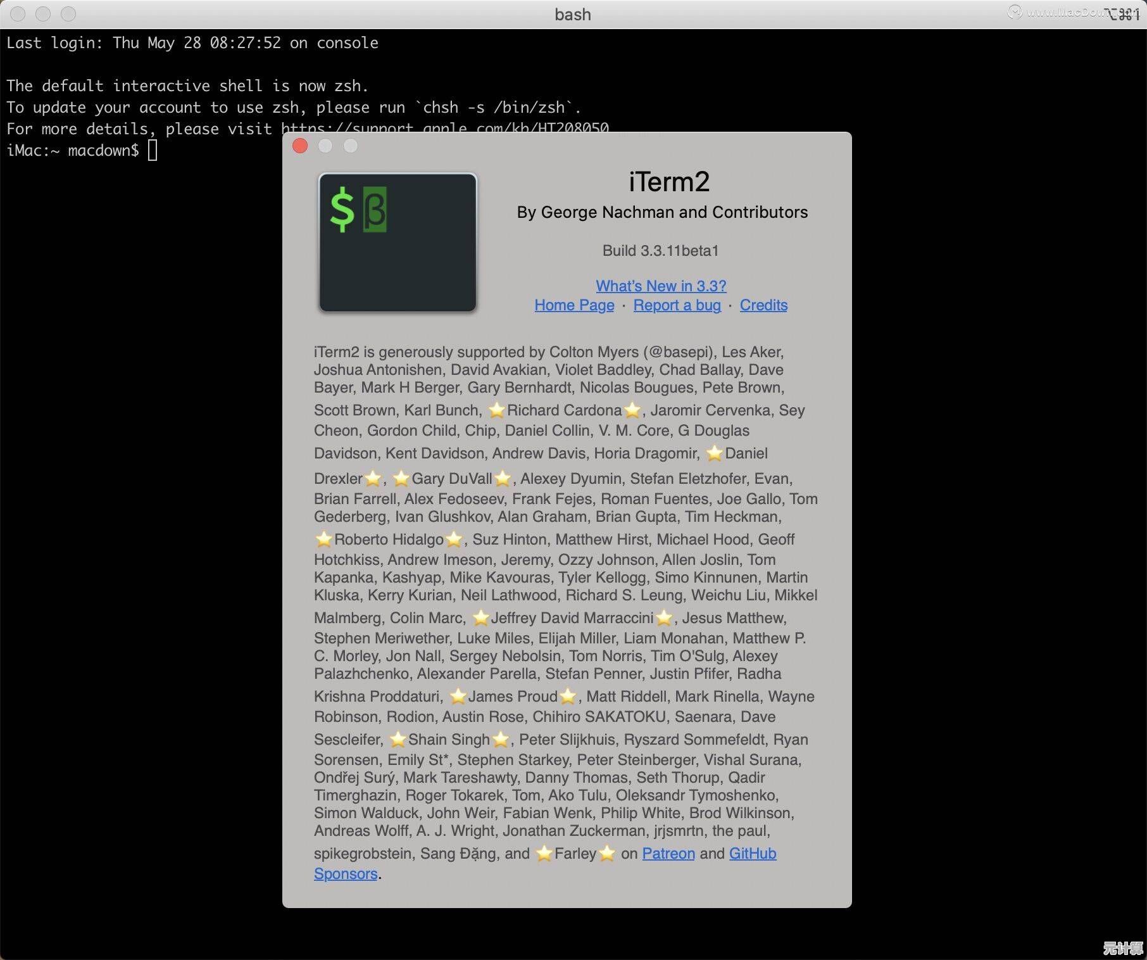
Task: Click the iTerm2 beta application icon
Action: click(398, 243)
